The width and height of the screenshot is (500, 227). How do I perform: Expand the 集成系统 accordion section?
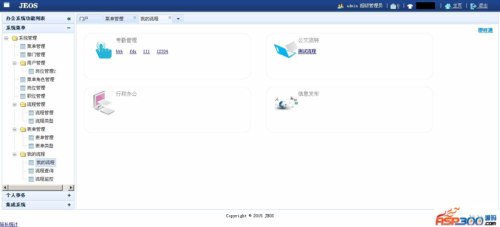69,205
